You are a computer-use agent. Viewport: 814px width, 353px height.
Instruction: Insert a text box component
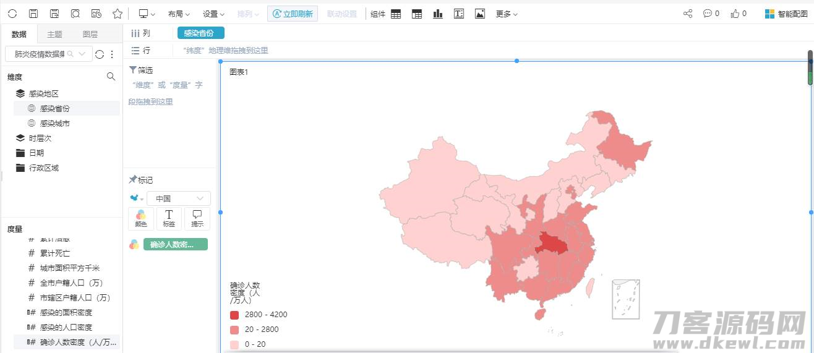click(x=459, y=14)
